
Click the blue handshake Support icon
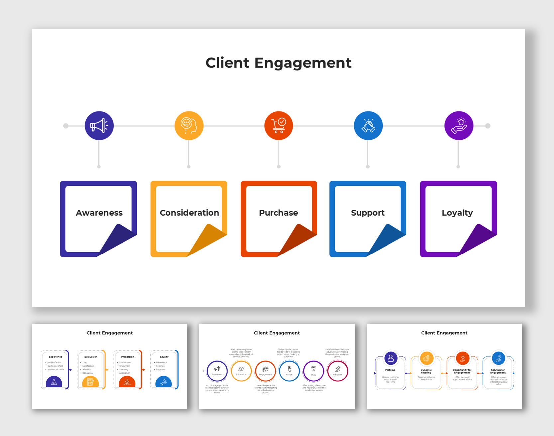(368, 125)
